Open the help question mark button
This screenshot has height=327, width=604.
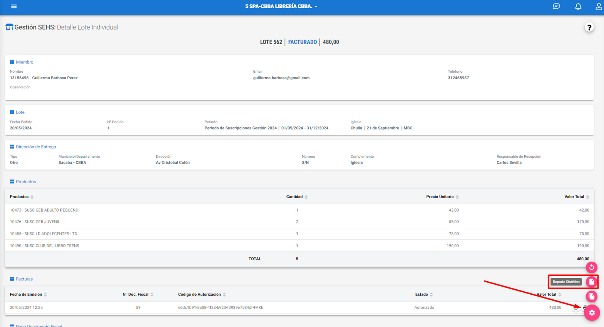coord(589,27)
